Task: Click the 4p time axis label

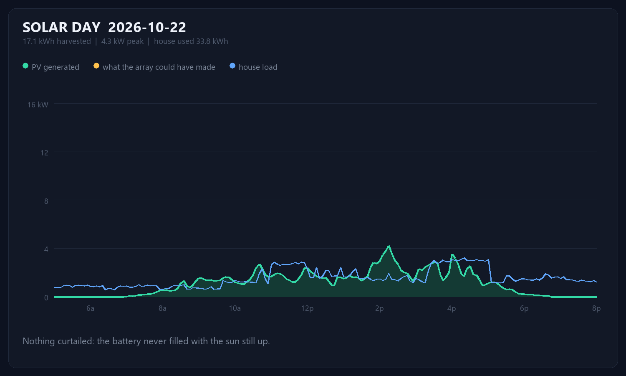Action: [452, 309]
